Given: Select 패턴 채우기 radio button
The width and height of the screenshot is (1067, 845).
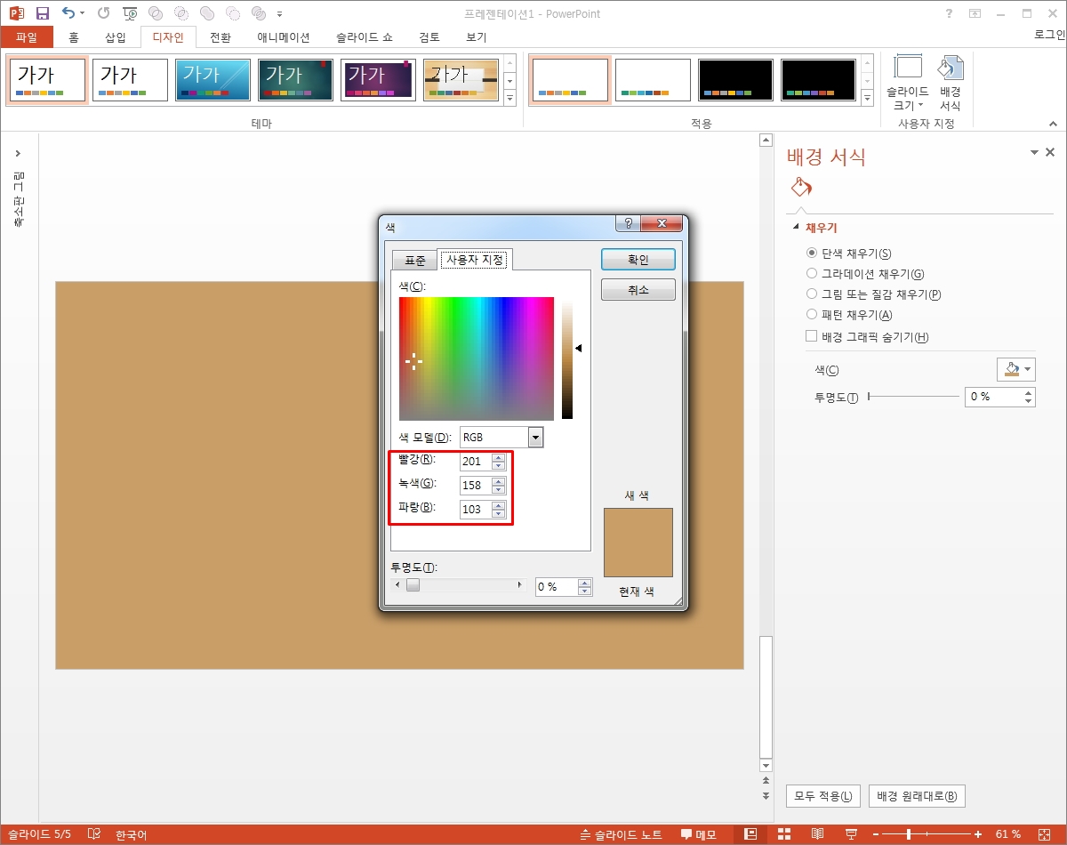Looking at the screenshot, I should click(811, 314).
